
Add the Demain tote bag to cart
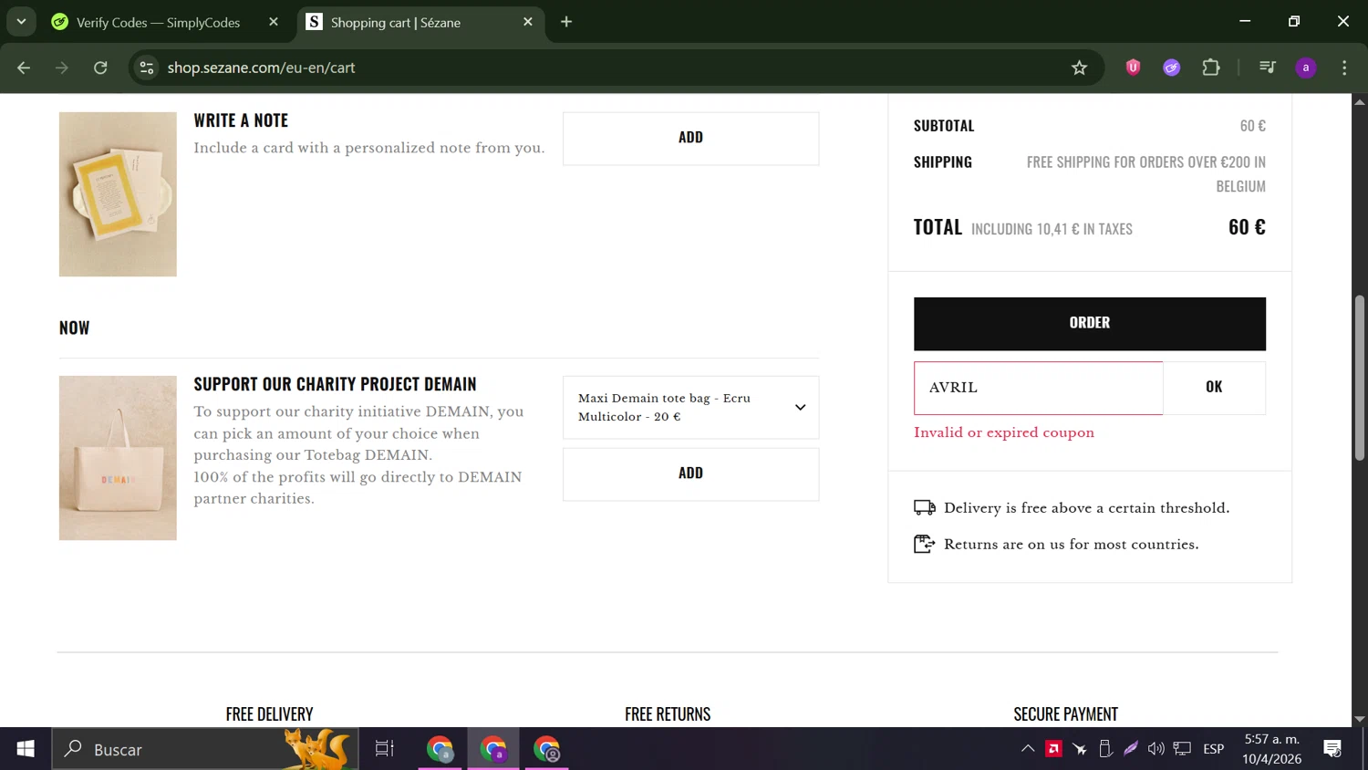(690, 473)
